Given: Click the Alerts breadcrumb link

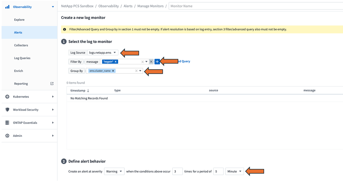Looking at the screenshot, I should pyautogui.click(x=128, y=6).
